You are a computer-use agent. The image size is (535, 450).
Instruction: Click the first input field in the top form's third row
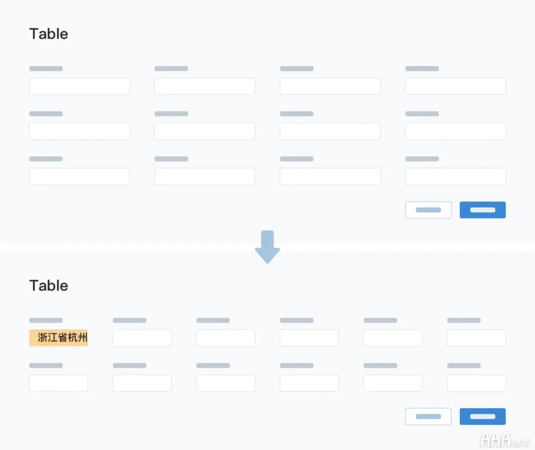[x=79, y=176]
